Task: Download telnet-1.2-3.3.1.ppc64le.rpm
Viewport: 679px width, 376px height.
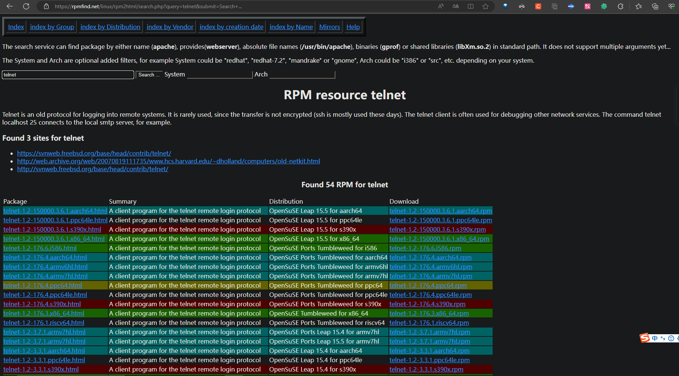Action: click(x=430, y=360)
